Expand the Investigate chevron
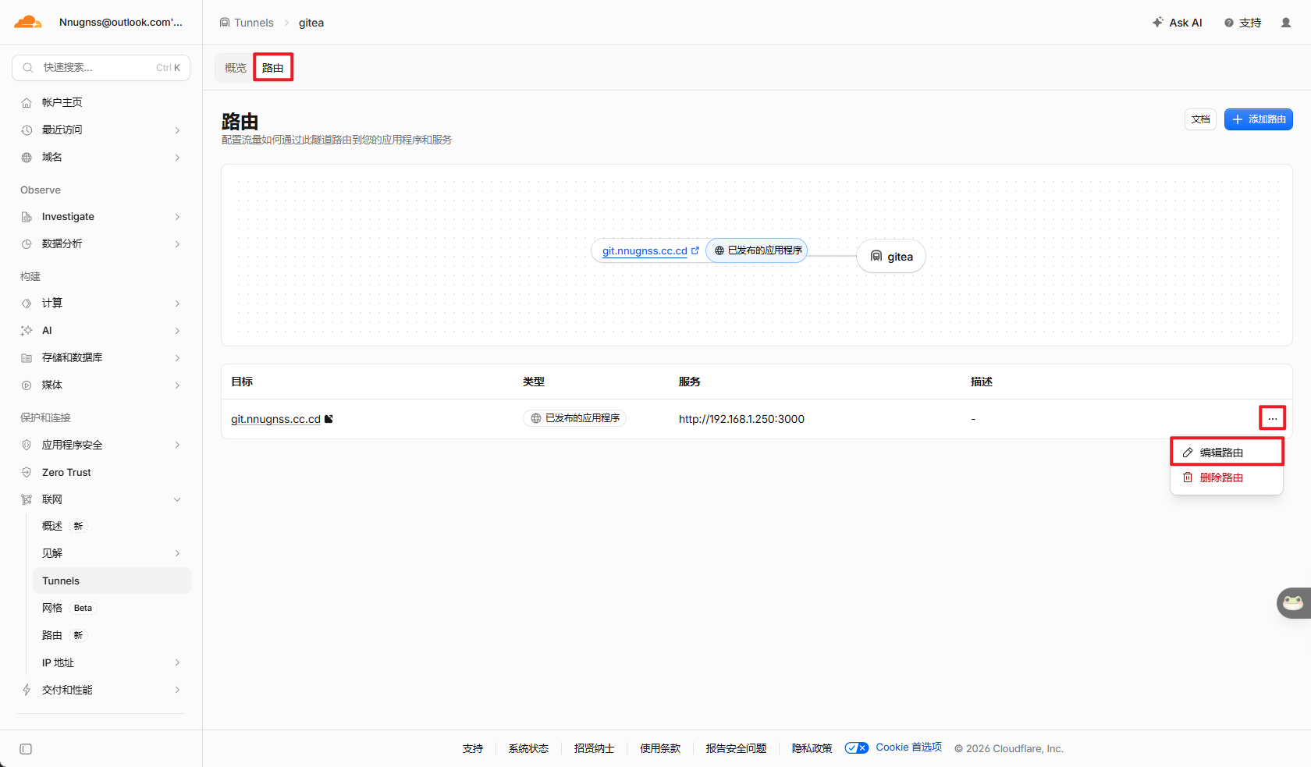1311x767 pixels. tap(177, 217)
